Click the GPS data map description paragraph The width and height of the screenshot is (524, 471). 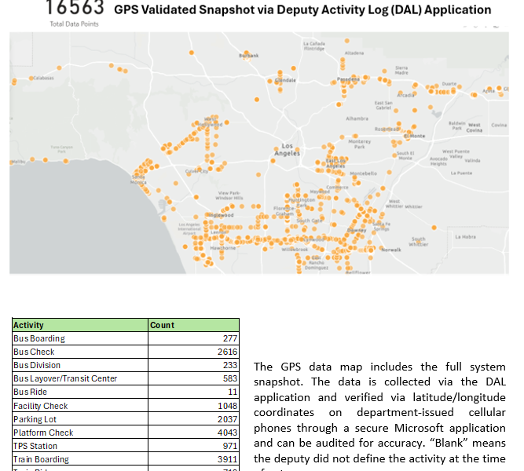(379, 412)
